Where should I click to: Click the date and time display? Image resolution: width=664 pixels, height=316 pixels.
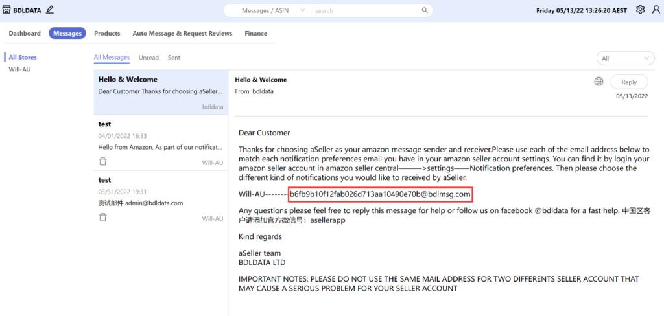tap(583, 10)
